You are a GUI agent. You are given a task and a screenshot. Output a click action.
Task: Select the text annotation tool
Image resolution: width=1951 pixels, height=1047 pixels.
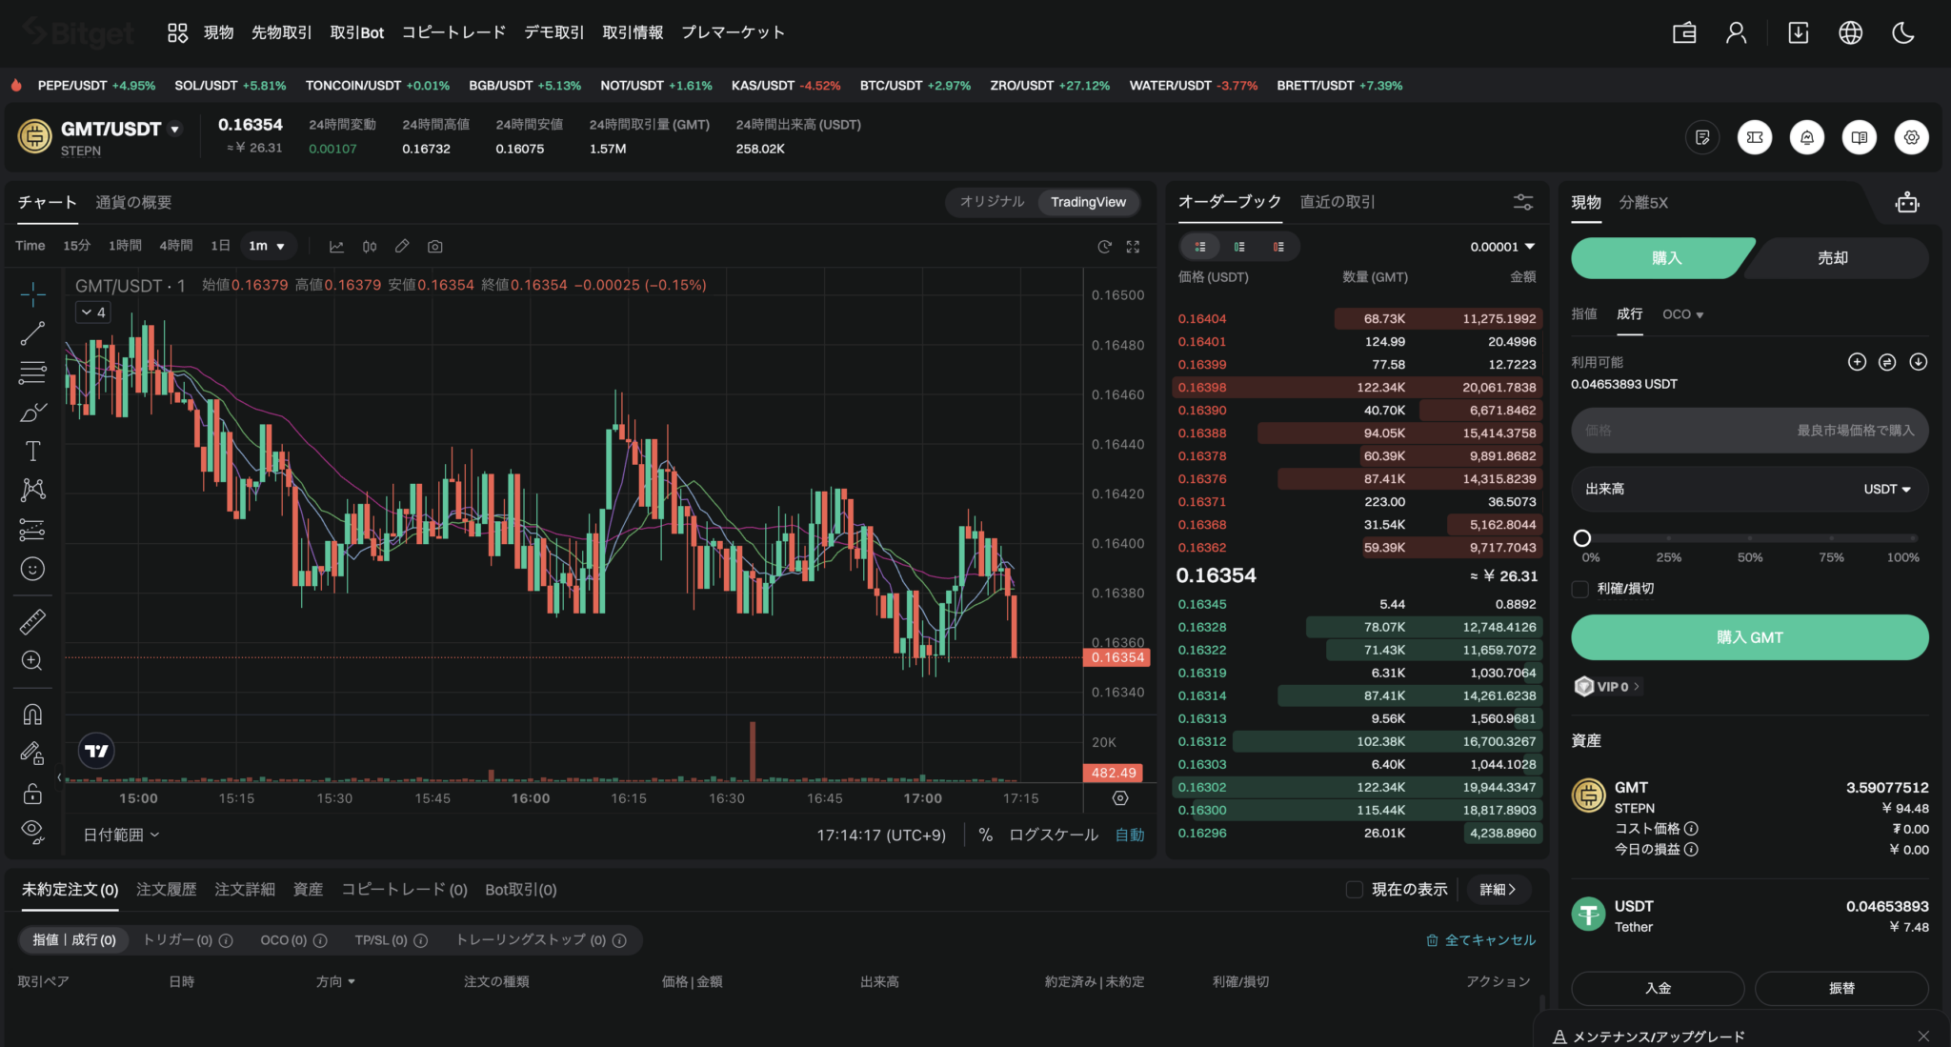pyautogui.click(x=32, y=451)
